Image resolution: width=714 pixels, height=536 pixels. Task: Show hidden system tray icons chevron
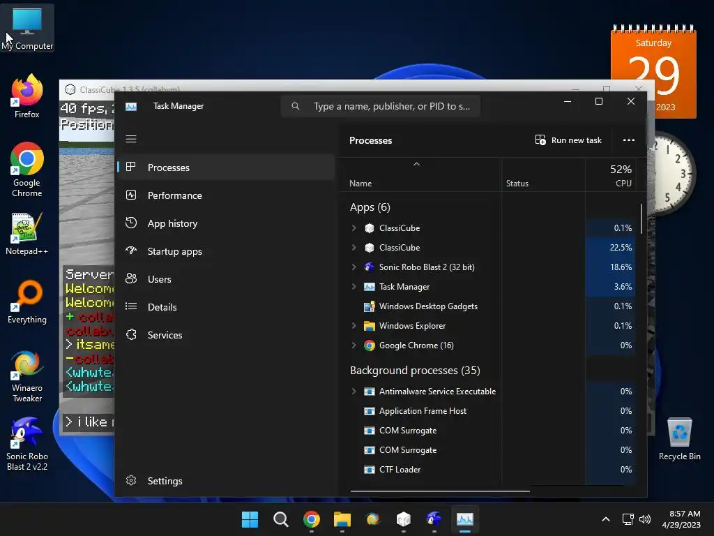[606, 519]
